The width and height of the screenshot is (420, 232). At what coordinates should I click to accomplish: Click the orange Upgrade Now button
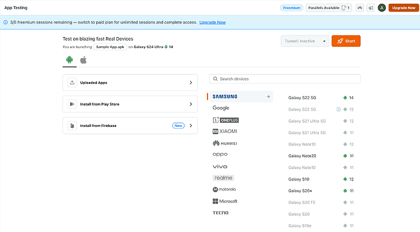(x=404, y=8)
